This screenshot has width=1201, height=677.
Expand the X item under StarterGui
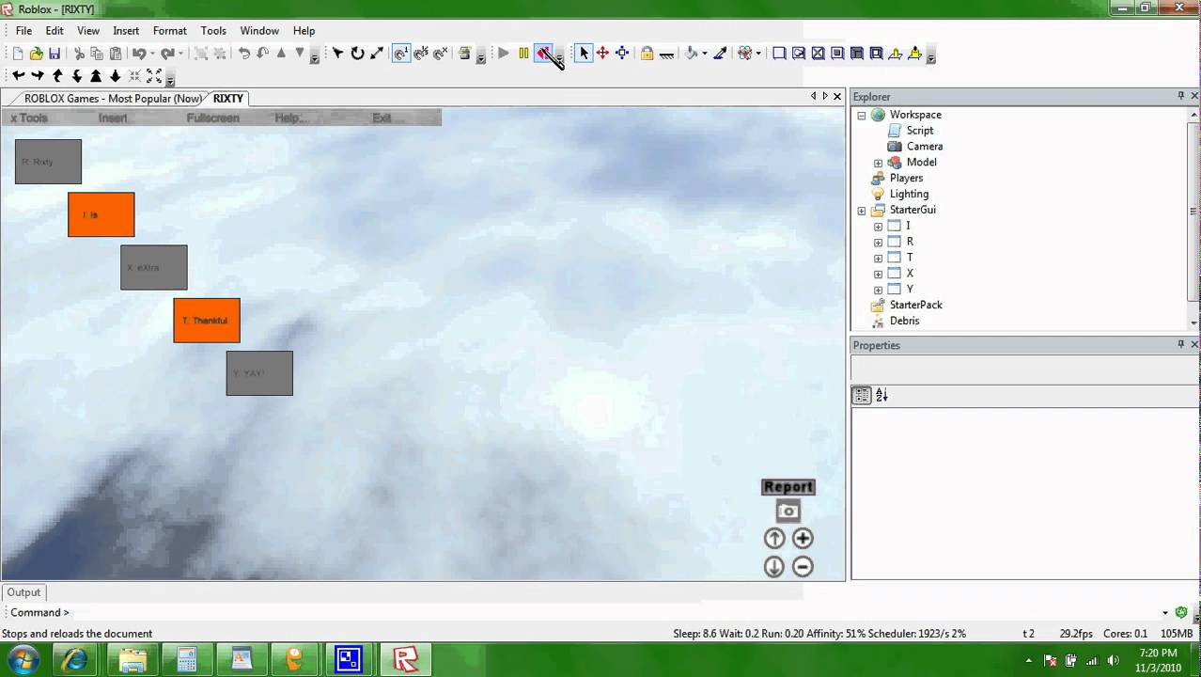(x=878, y=275)
